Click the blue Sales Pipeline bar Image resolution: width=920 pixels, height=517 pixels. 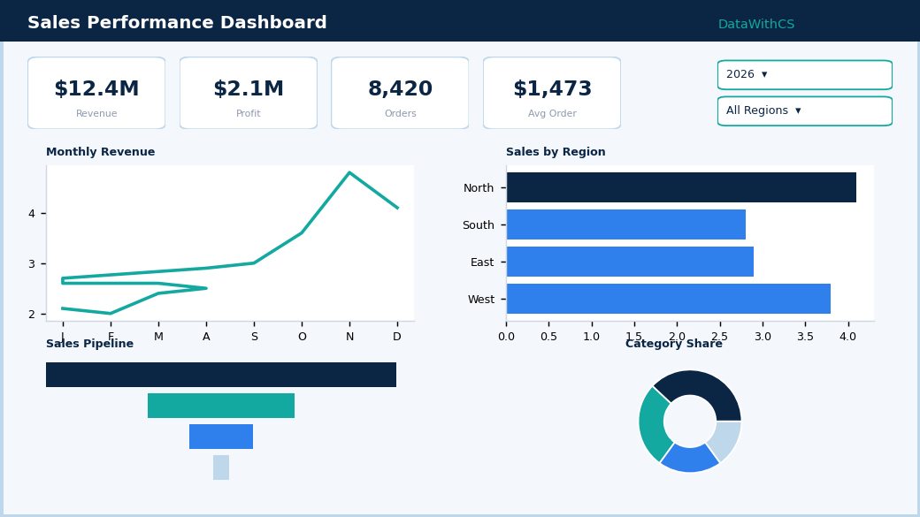point(221,437)
